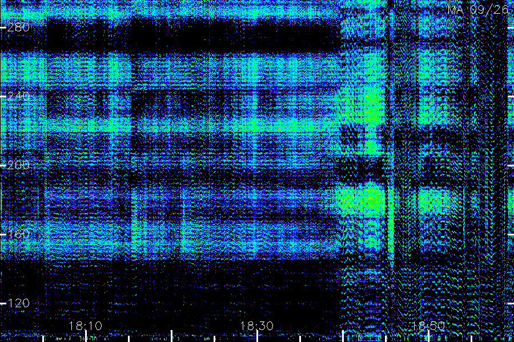Click the 18:30 time axis label
The height and width of the screenshot is (342, 514).
(x=257, y=326)
